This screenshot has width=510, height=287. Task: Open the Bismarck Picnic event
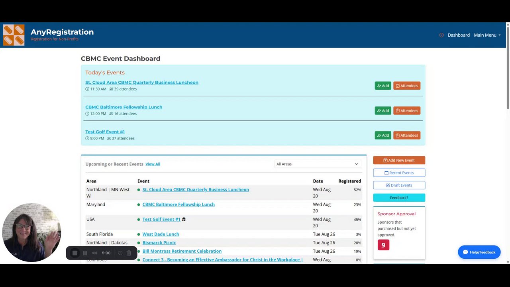pyautogui.click(x=159, y=243)
